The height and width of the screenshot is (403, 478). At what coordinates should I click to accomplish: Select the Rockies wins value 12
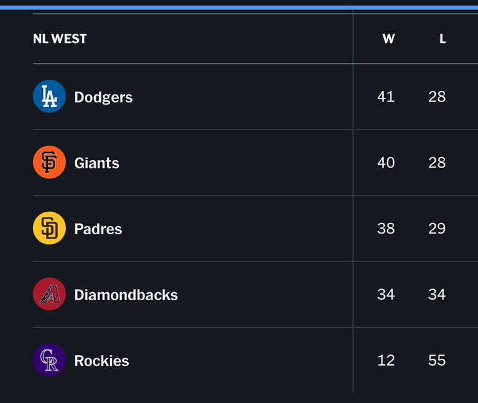point(386,360)
